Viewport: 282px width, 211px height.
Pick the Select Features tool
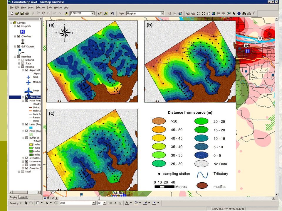pyautogui.click(x=229, y=13)
